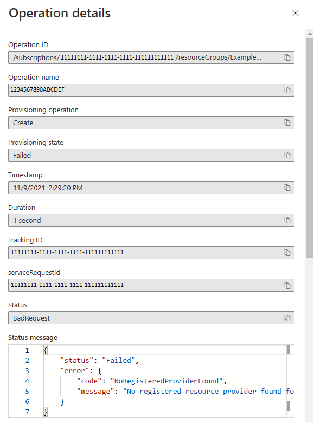
Task: Click the serviceRequestId field
Action: 151,285
